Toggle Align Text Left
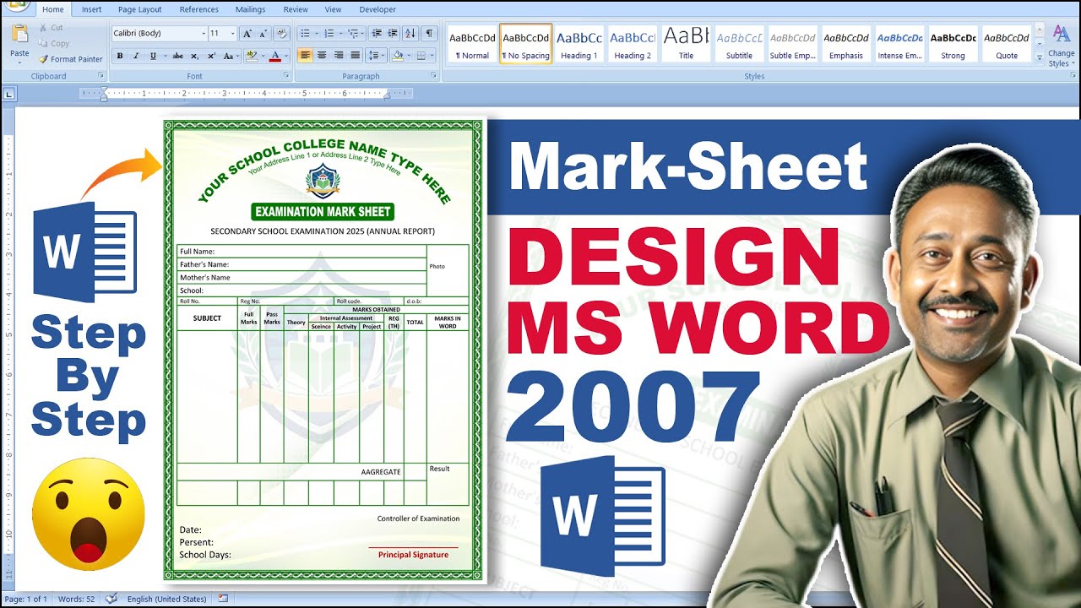 coord(306,56)
